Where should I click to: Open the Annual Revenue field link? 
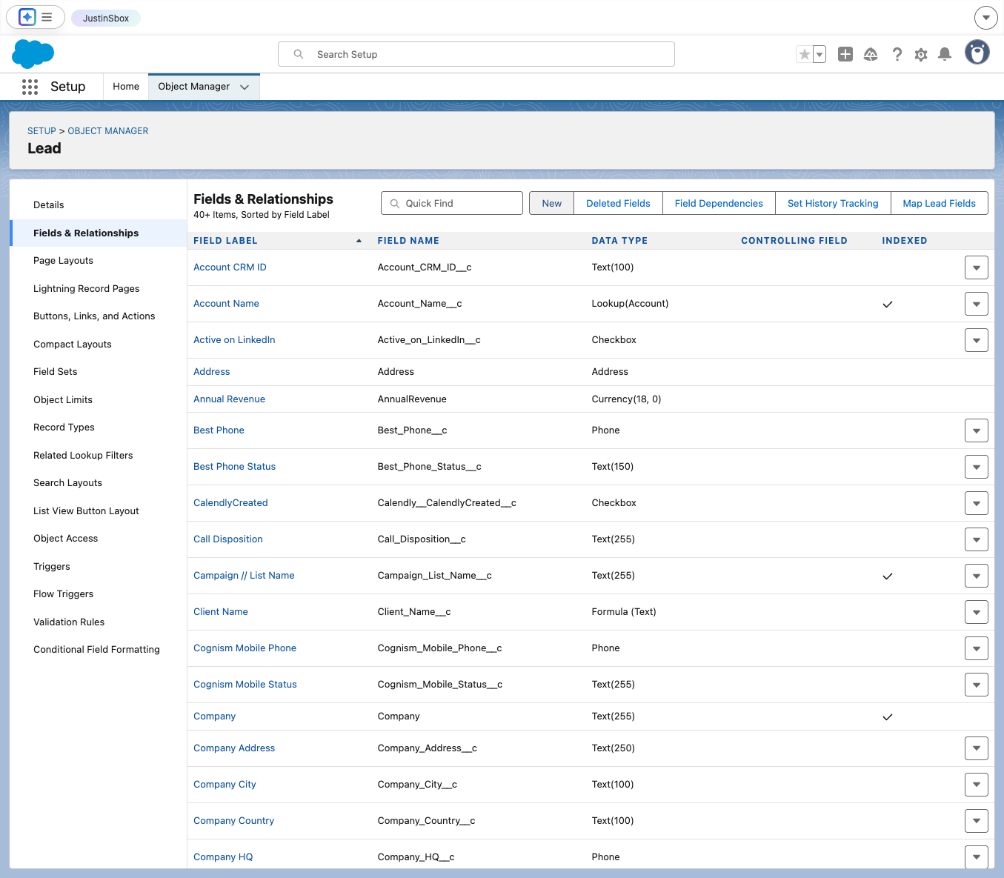pyautogui.click(x=229, y=399)
